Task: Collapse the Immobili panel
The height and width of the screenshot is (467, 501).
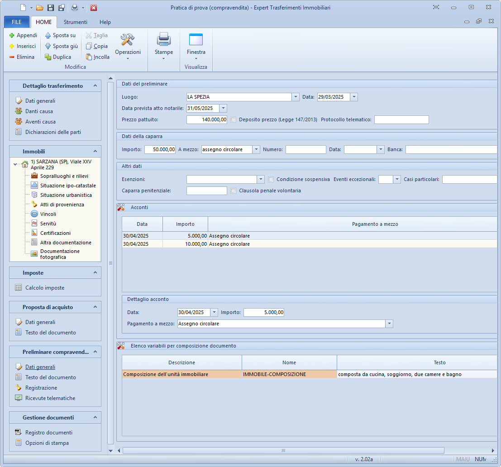Action: 95,152
